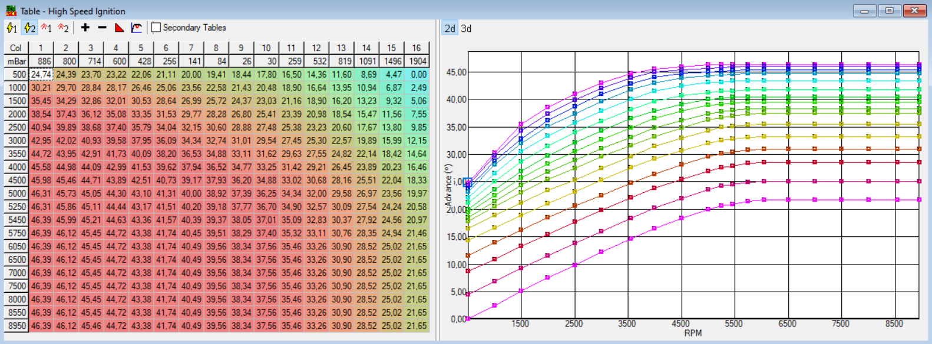Screen dimensions: 932x344
Task: Click the cell with value 38,92
Action: pos(216,193)
